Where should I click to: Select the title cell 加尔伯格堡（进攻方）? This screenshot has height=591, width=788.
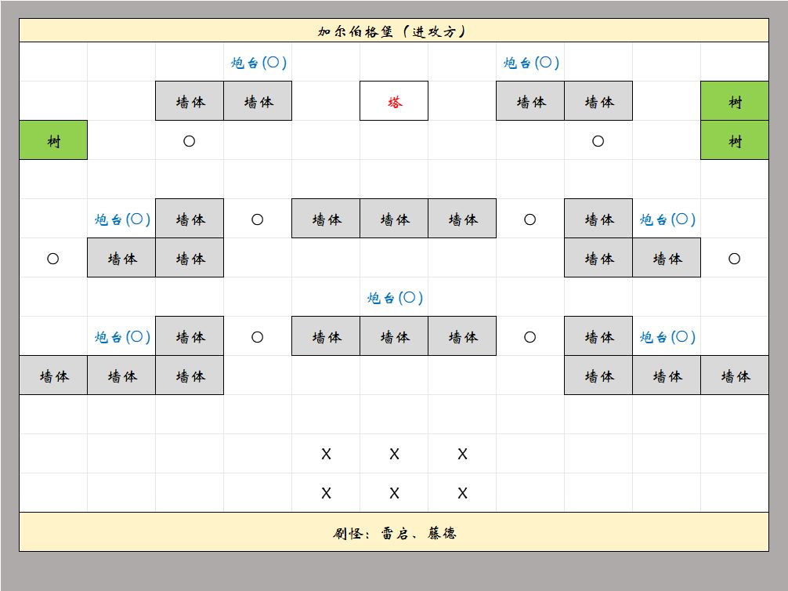tap(394, 31)
